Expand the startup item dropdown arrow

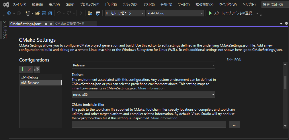click(x=257, y=13)
